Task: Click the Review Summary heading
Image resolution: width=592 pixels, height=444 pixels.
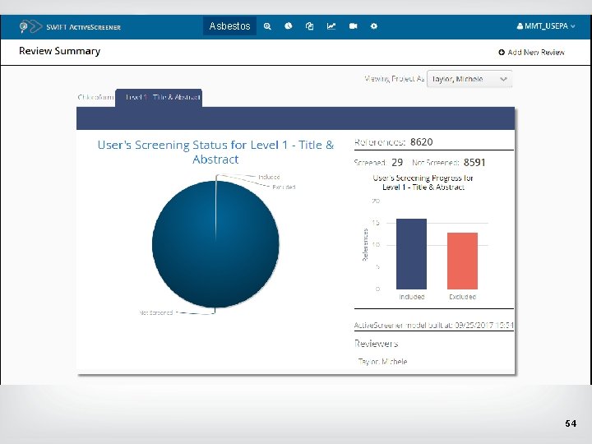Action: (60, 51)
